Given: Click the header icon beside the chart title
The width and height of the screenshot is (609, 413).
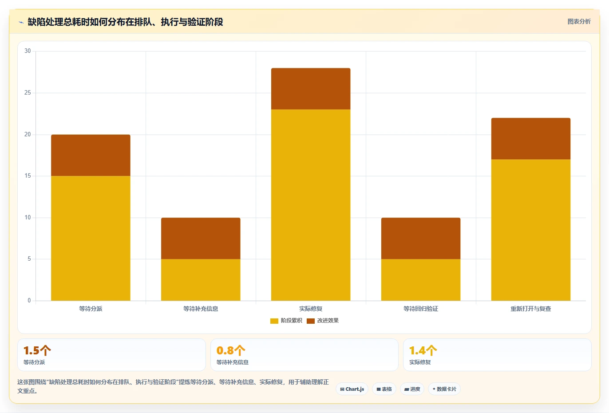Looking at the screenshot, I should (x=21, y=22).
